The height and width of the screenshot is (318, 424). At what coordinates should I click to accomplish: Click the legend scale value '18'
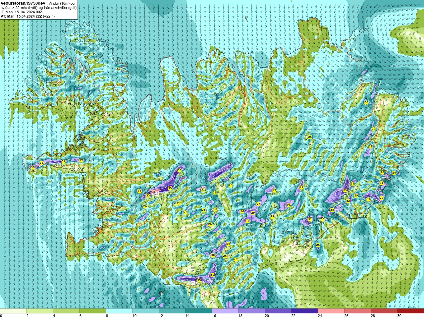(240, 316)
